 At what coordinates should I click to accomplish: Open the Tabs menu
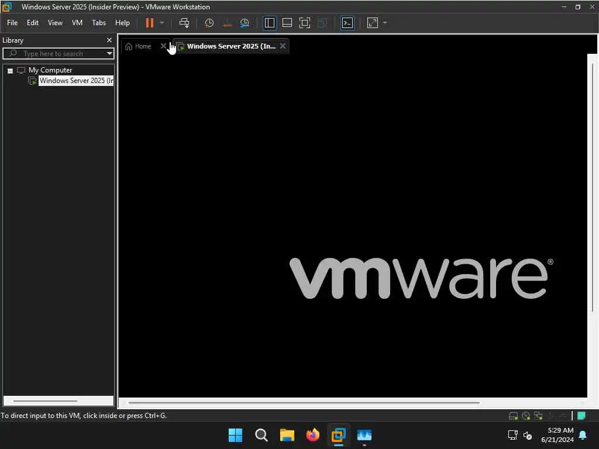(x=98, y=23)
